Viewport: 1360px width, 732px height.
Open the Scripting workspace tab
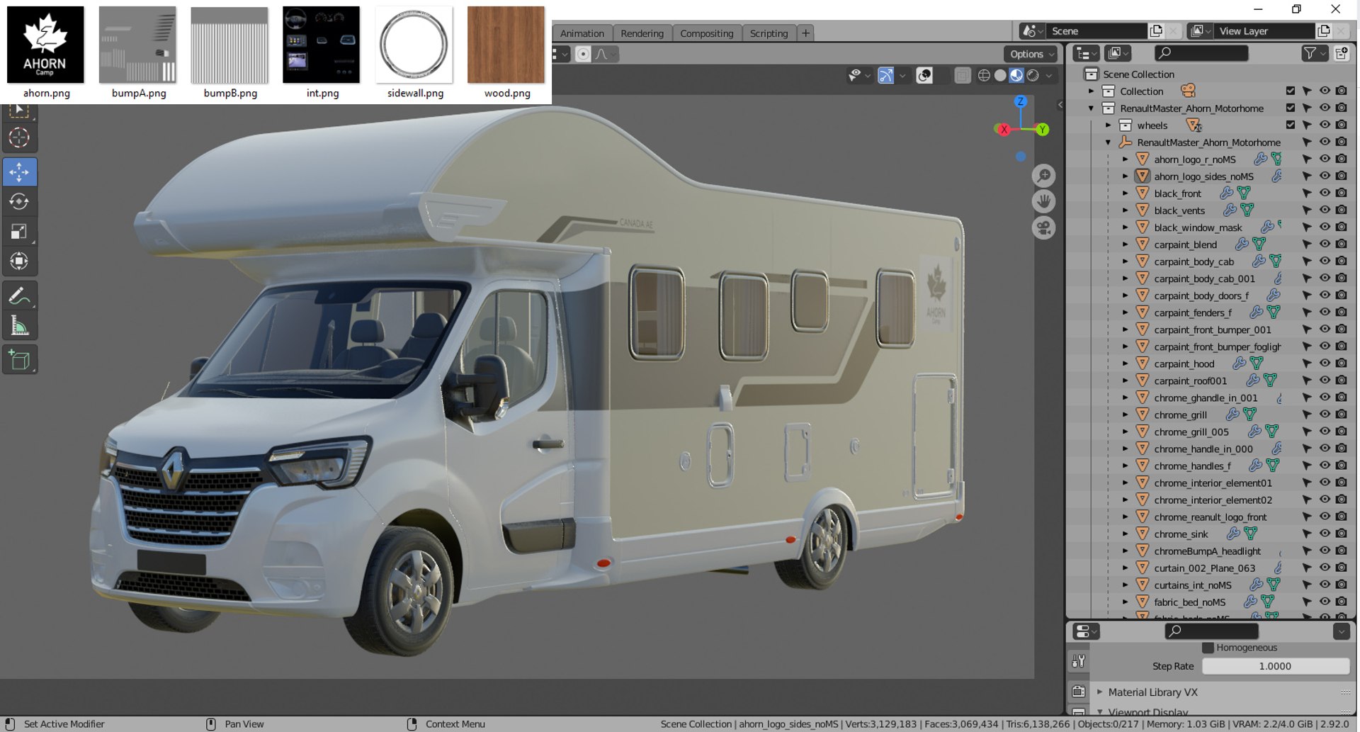[x=769, y=33]
